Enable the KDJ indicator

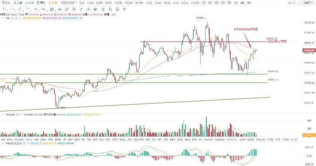click(x=101, y=139)
